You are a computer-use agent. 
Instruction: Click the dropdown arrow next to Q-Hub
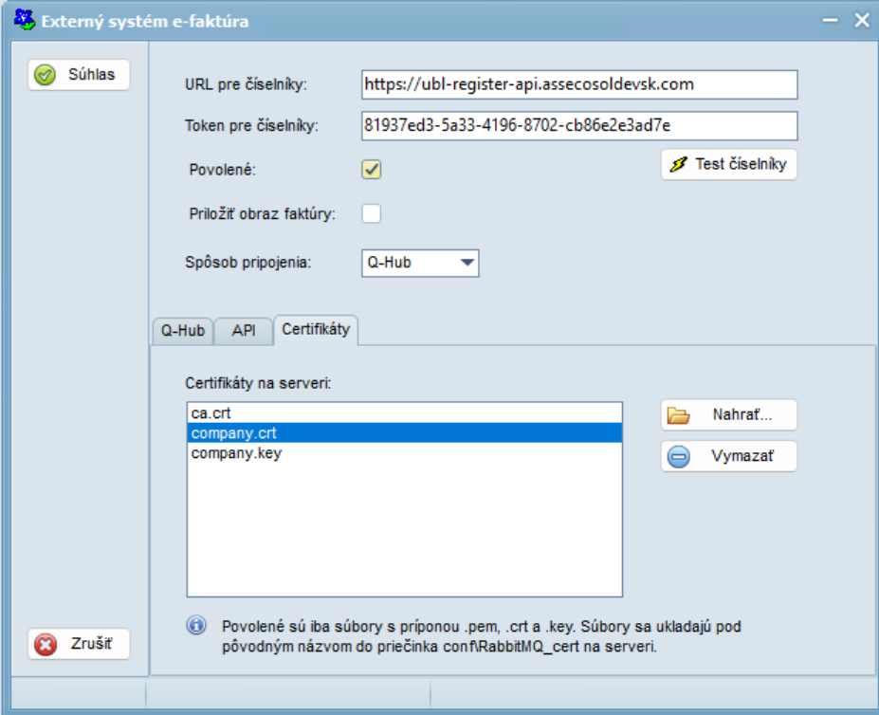467,263
